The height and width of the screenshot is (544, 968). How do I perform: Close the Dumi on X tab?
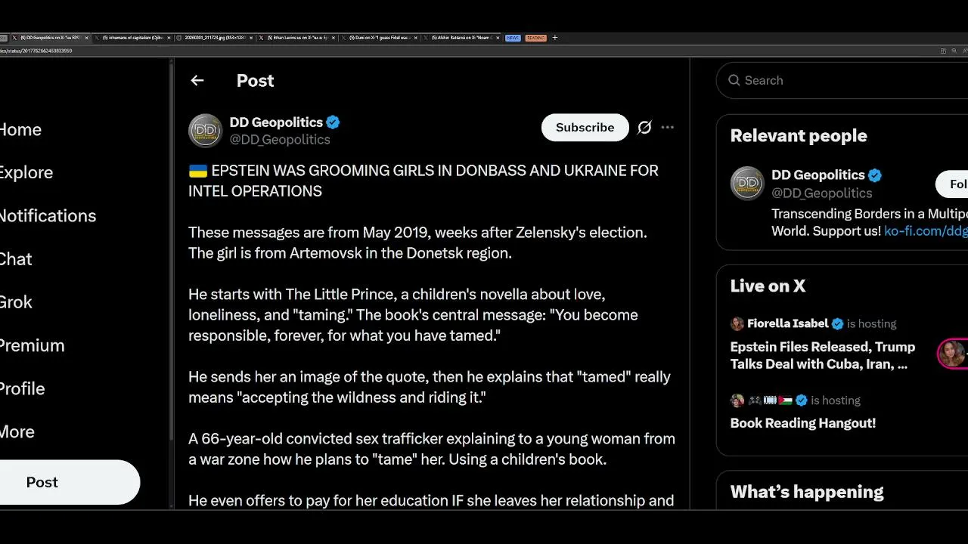coord(415,38)
